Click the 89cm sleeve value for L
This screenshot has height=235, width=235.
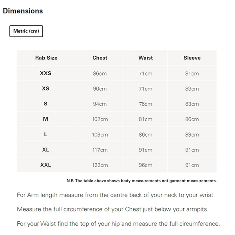192,135
